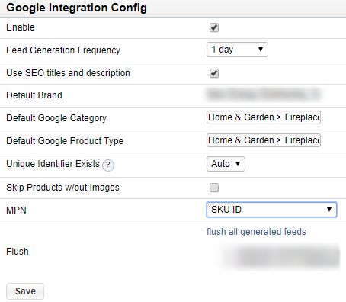Click the Unique Identifier Exists help icon

click(108, 165)
